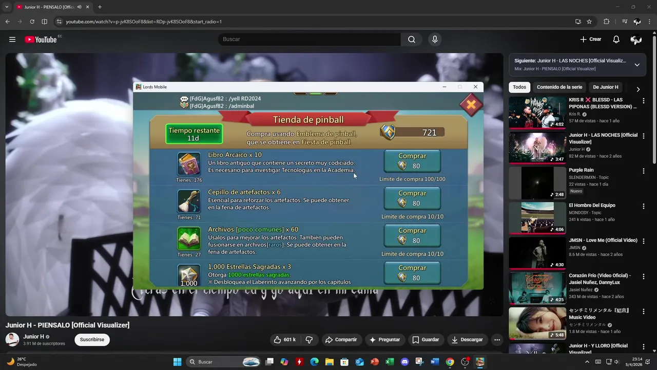Screen dimensions: 657x370
Task: Go back in Chrome history
Action: [x=7, y=22]
